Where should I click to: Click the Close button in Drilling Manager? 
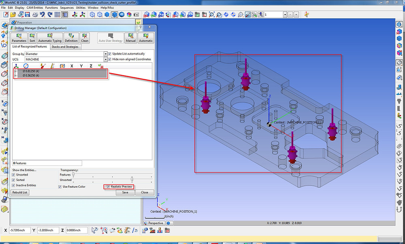point(145,192)
